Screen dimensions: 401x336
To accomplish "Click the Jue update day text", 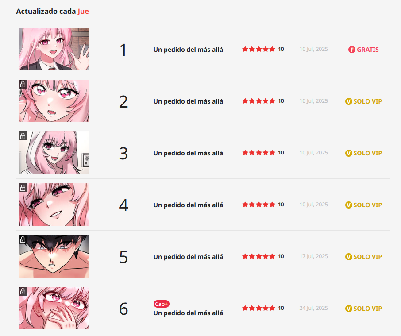I will pyautogui.click(x=83, y=11).
